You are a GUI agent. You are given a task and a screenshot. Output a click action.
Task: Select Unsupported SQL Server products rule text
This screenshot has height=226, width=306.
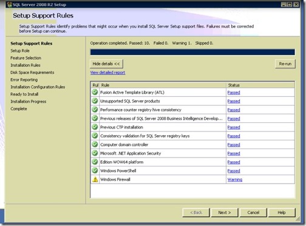point(130,101)
